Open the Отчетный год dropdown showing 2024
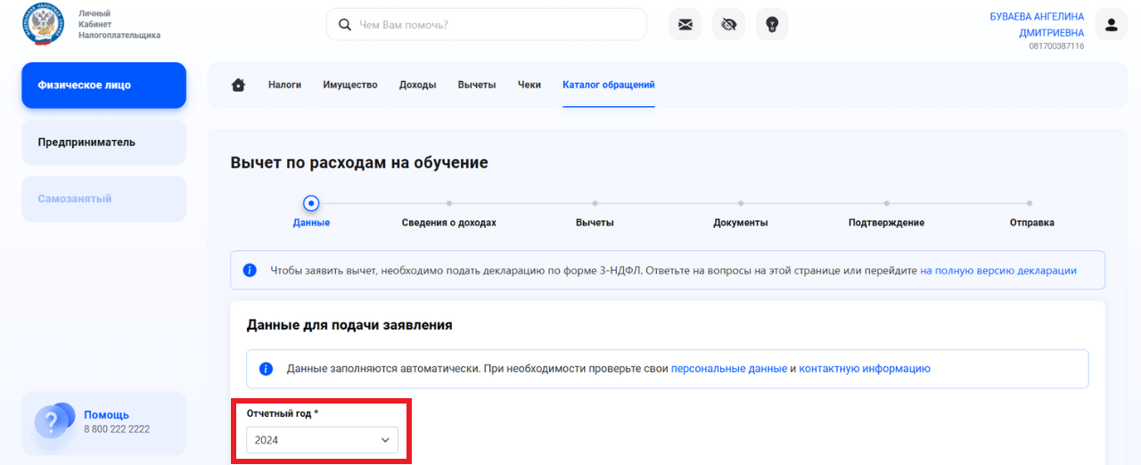The width and height of the screenshot is (1141, 465). (323, 440)
